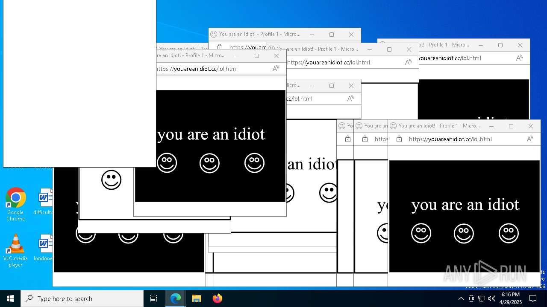Click the smiley on white page beside blank window
Image resolution: width=547 pixels, height=307 pixels.
click(x=111, y=180)
